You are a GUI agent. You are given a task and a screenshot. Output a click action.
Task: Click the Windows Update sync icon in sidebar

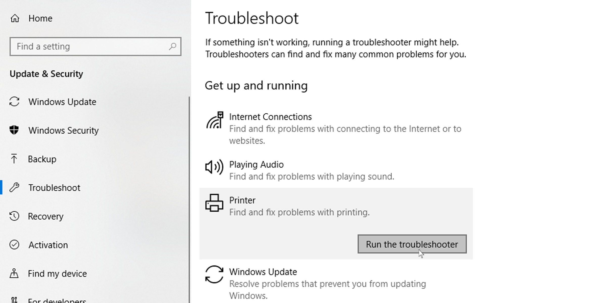pos(14,102)
